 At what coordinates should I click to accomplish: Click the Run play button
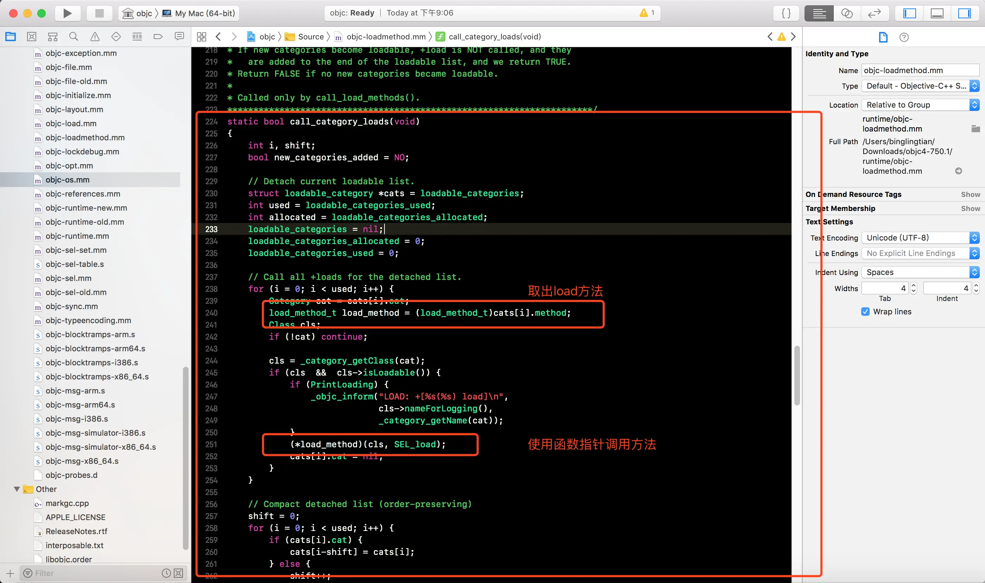click(67, 13)
